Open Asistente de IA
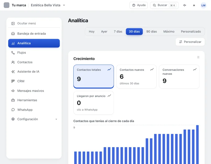Image resolution: width=211 pixels, height=164 pixels. point(34,71)
